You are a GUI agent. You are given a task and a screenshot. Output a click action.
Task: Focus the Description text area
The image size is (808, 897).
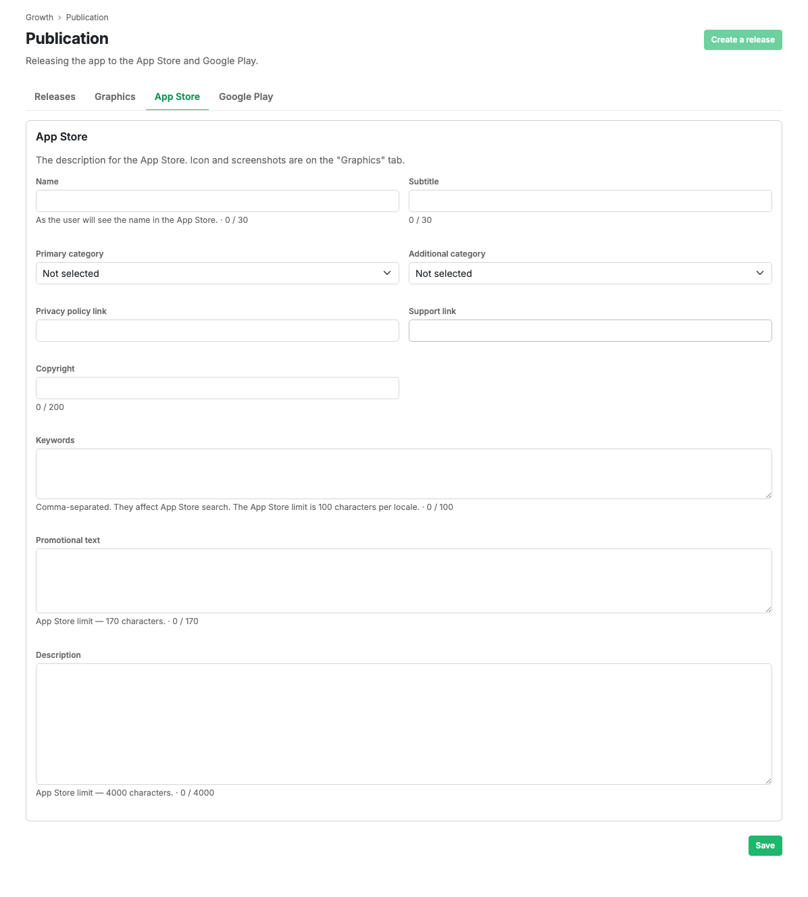click(404, 724)
